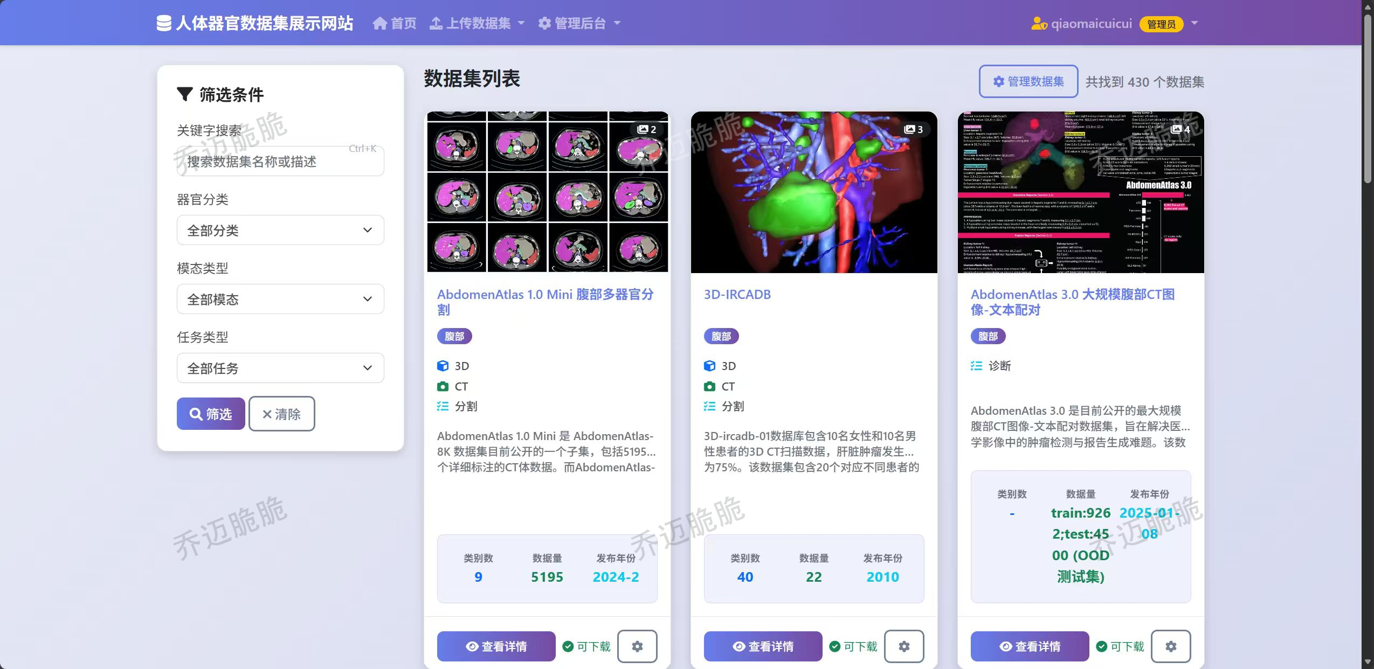Viewport: 1374px width, 669px height.
Task: Click 查看详情 for AbdomenAtlas 3.0
Action: click(1030, 646)
